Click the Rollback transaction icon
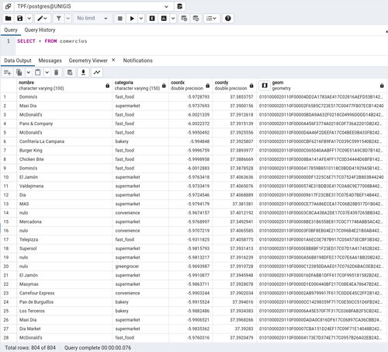 [196, 19]
